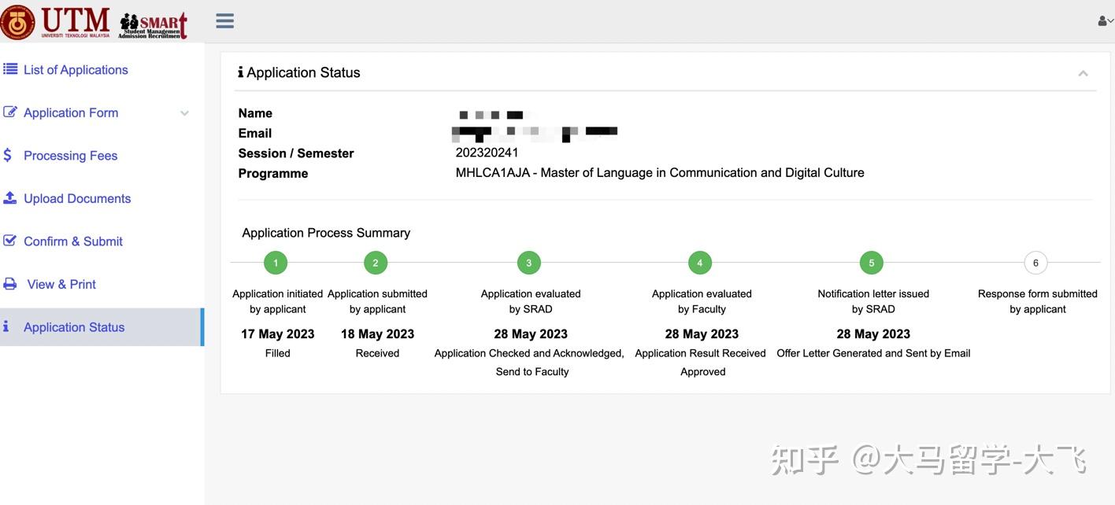Screen dimensions: 1115x505
Task: Select the Confirm & Submit checkmark icon
Action: click(x=10, y=241)
